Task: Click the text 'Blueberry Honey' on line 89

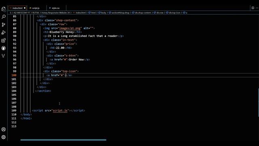Action: click(x=62, y=32)
